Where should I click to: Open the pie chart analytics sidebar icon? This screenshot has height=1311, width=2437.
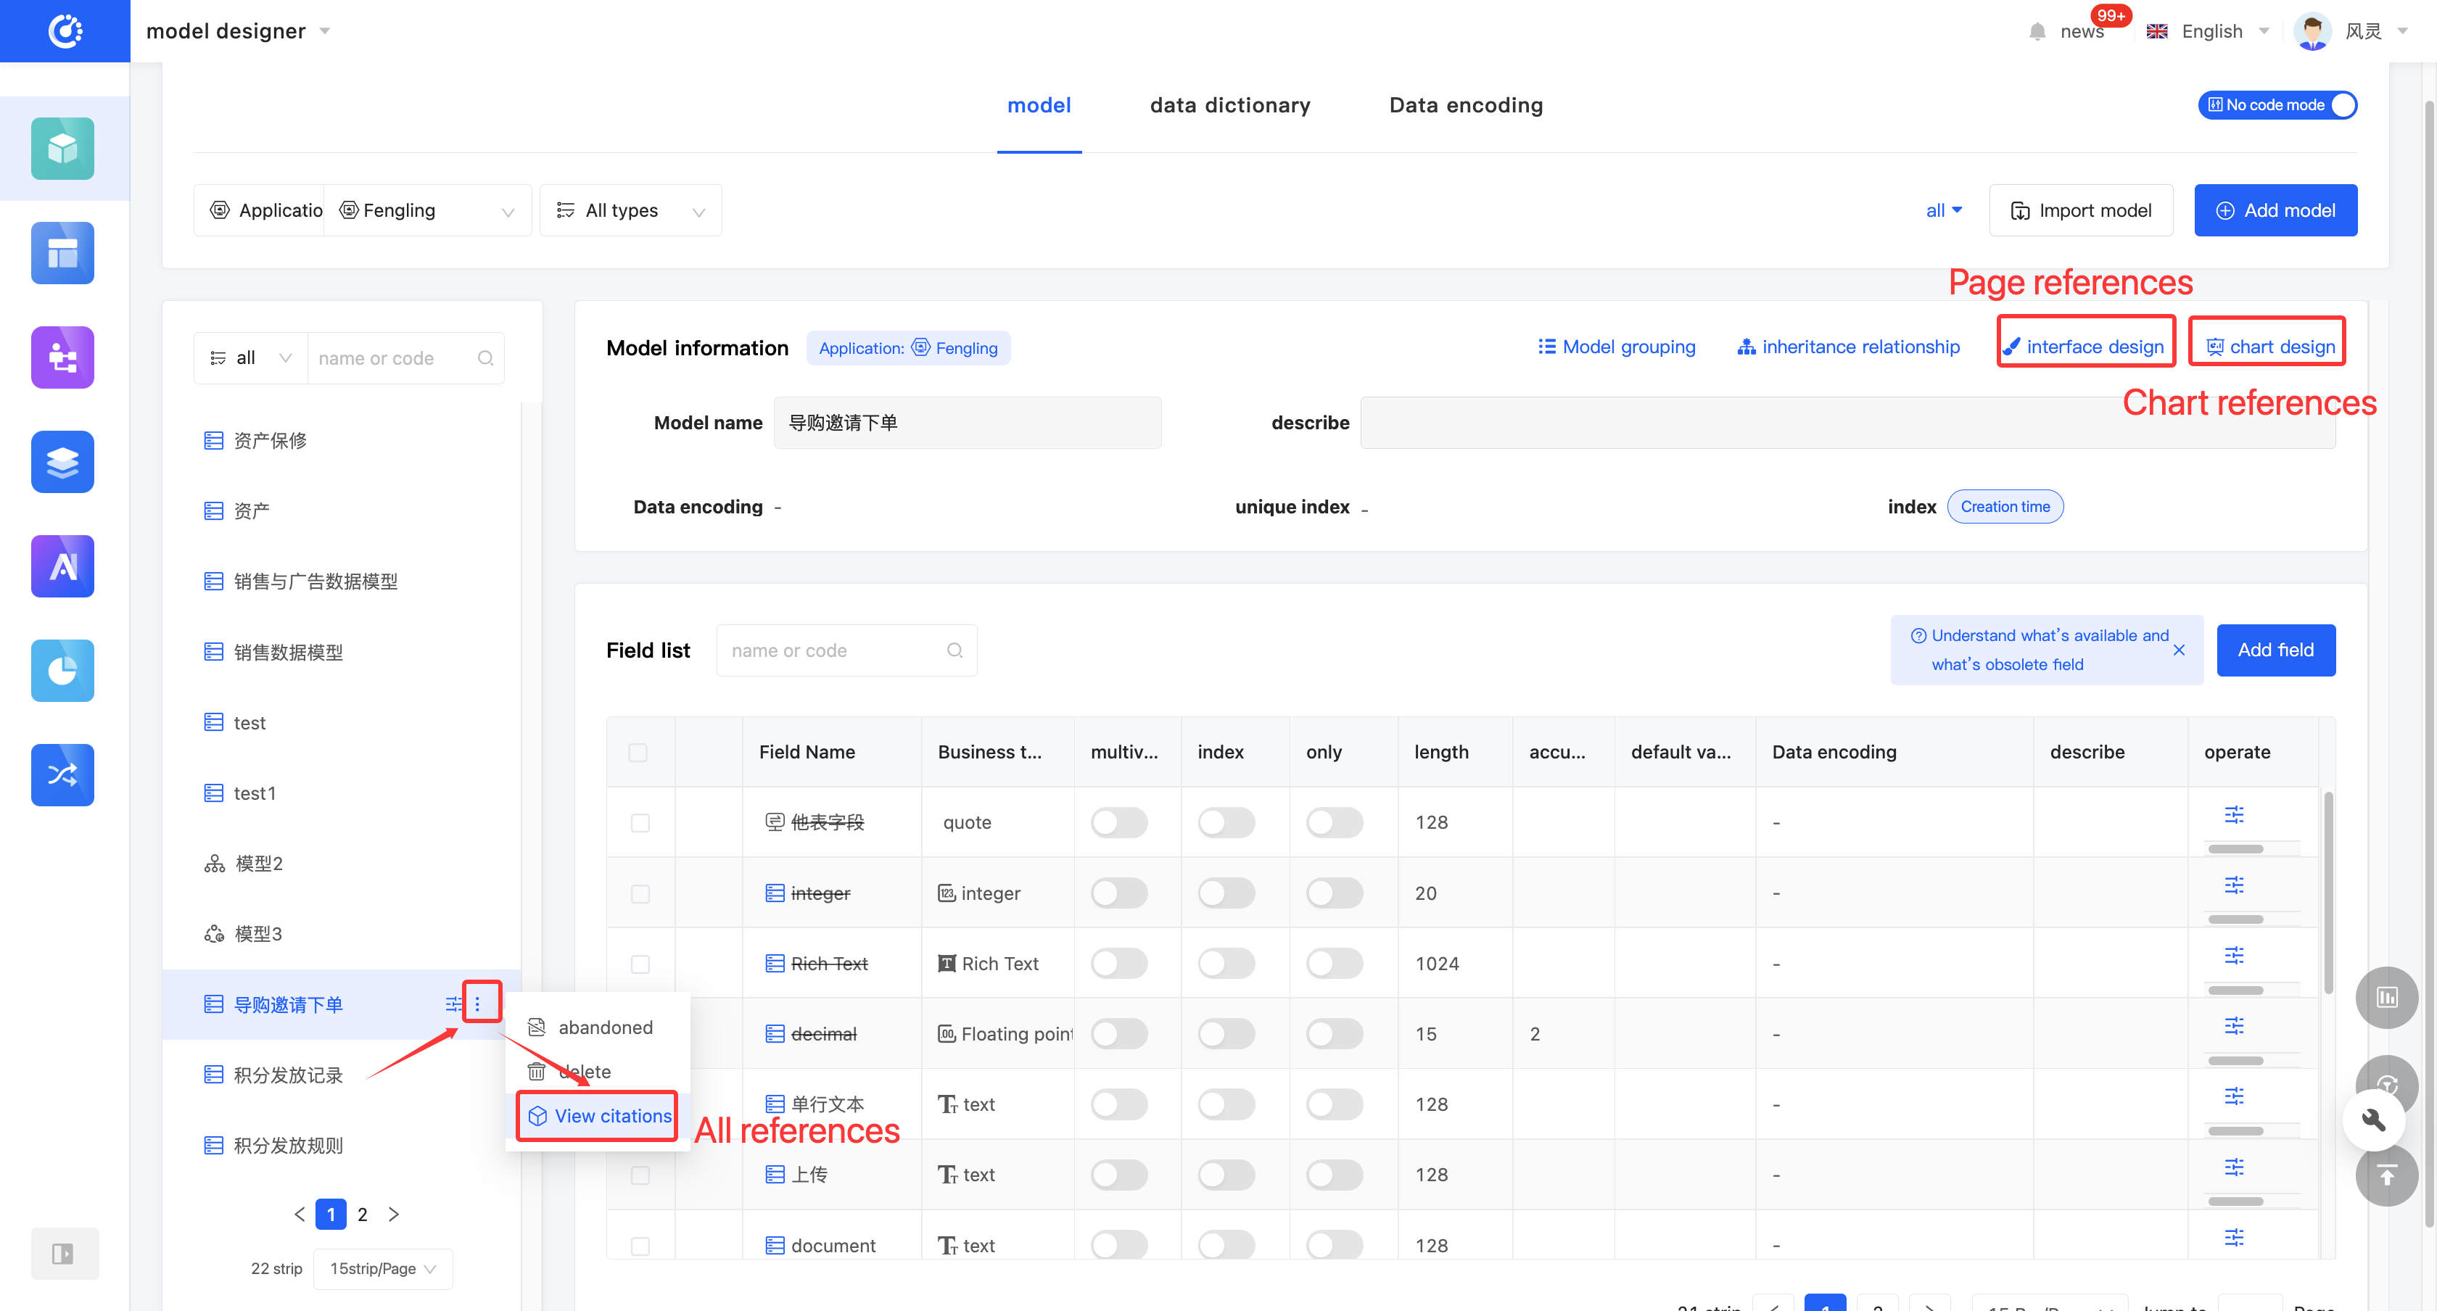click(x=62, y=670)
